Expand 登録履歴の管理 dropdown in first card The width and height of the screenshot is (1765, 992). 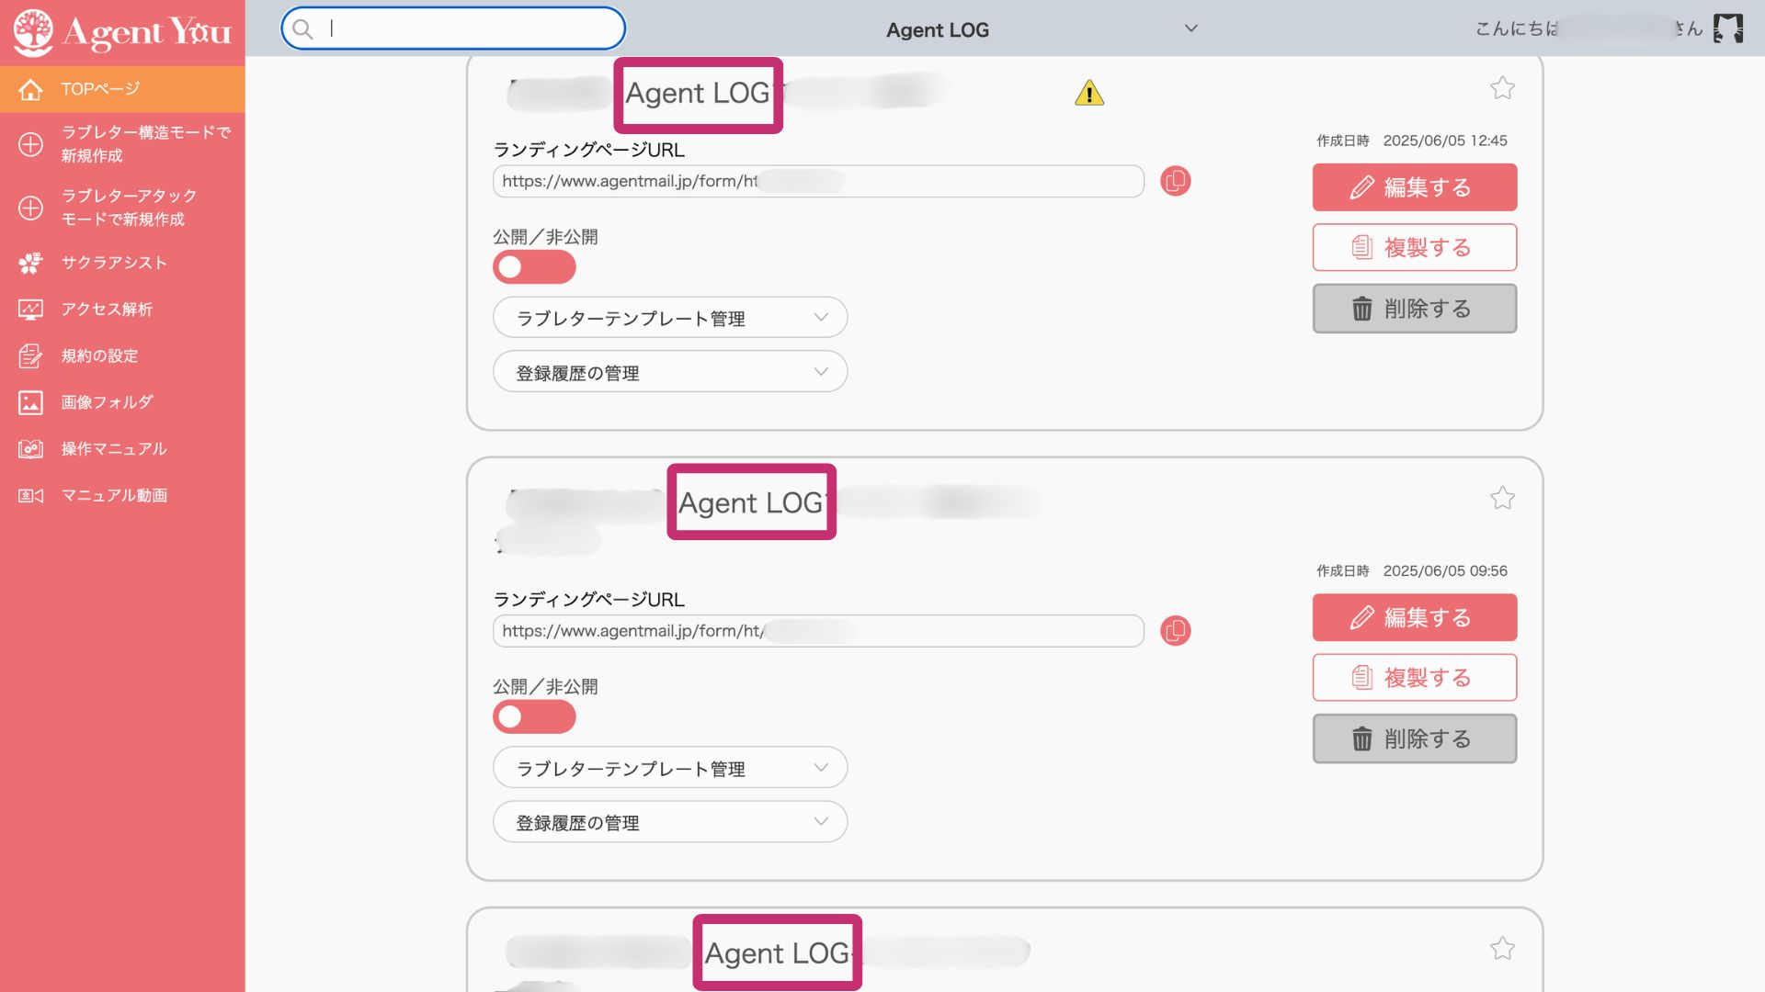tap(669, 372)
